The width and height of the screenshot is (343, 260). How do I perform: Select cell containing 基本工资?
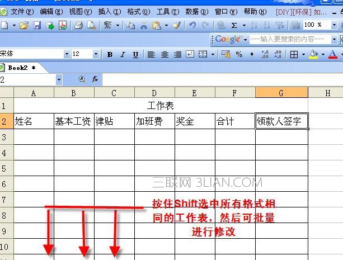74,121
